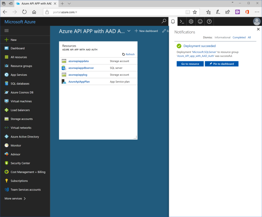The height and width of the screenshot is (217, 262).
Task: Click the Security Center shield icon
Action: click(x=6, y=163)
